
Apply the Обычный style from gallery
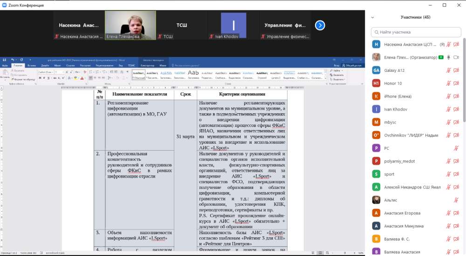click(138, 75)
